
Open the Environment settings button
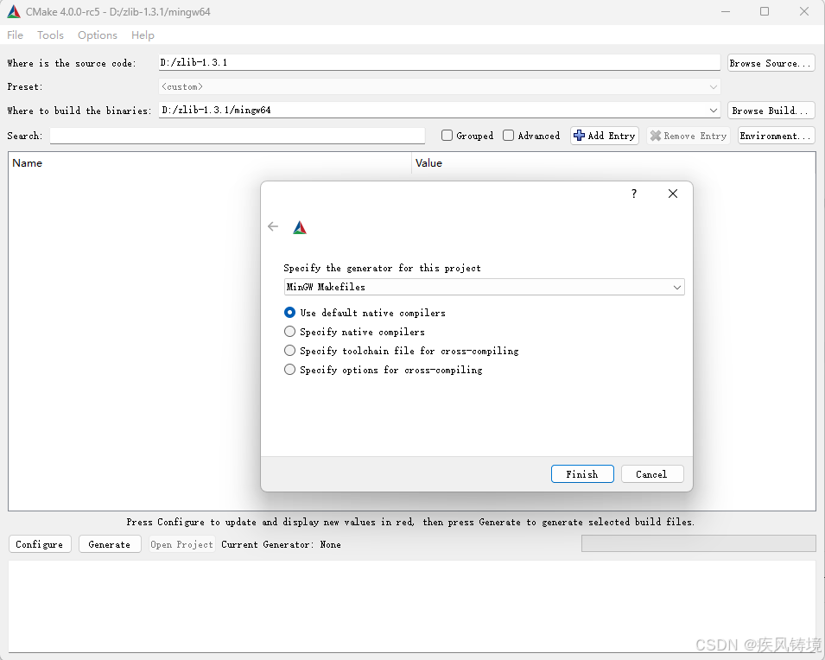(776, 136)
